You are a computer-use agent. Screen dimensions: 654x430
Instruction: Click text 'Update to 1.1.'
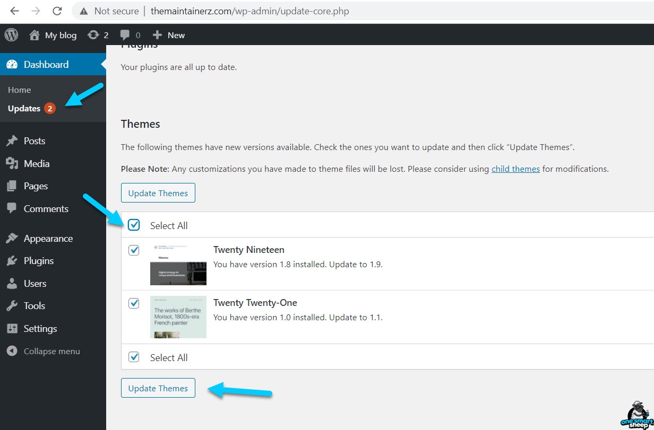pyautogui.click(x=356, y=318)
